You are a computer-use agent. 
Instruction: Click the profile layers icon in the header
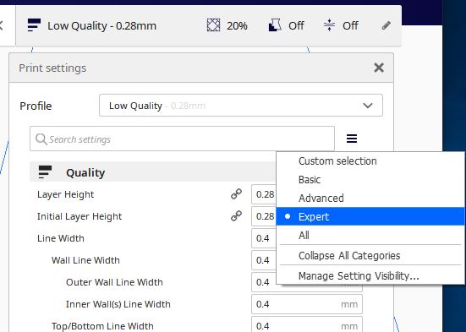[34, 25]
